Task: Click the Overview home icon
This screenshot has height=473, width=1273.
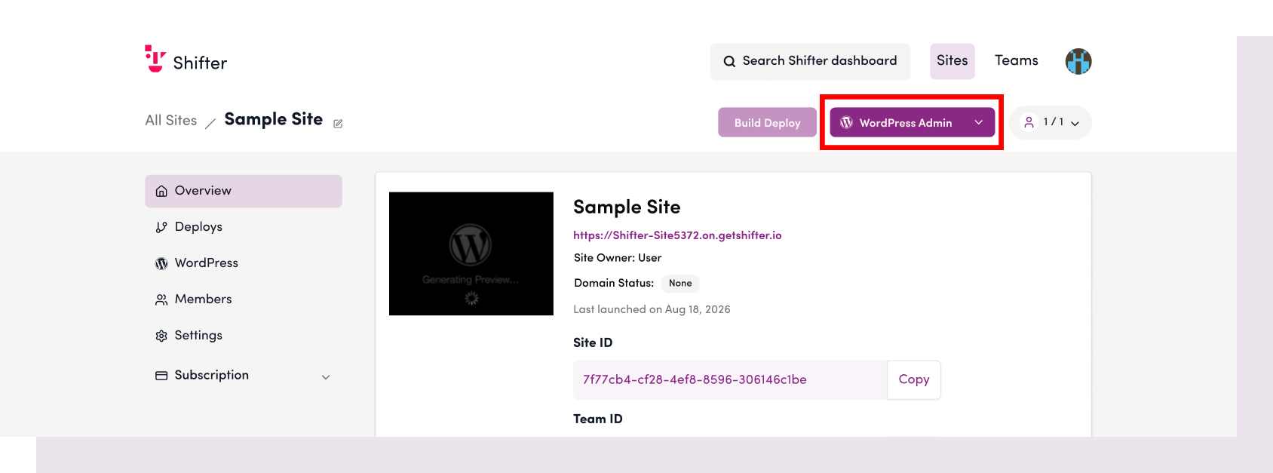Action: [x=161, y=191]
